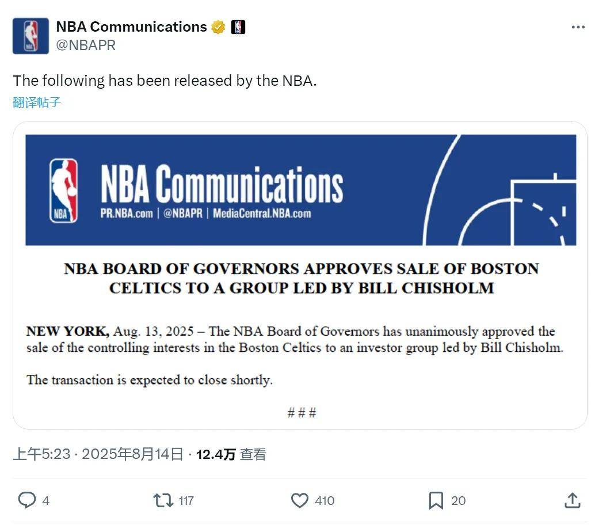Visit the @NBAPR profile

click(x=85, y=45)
